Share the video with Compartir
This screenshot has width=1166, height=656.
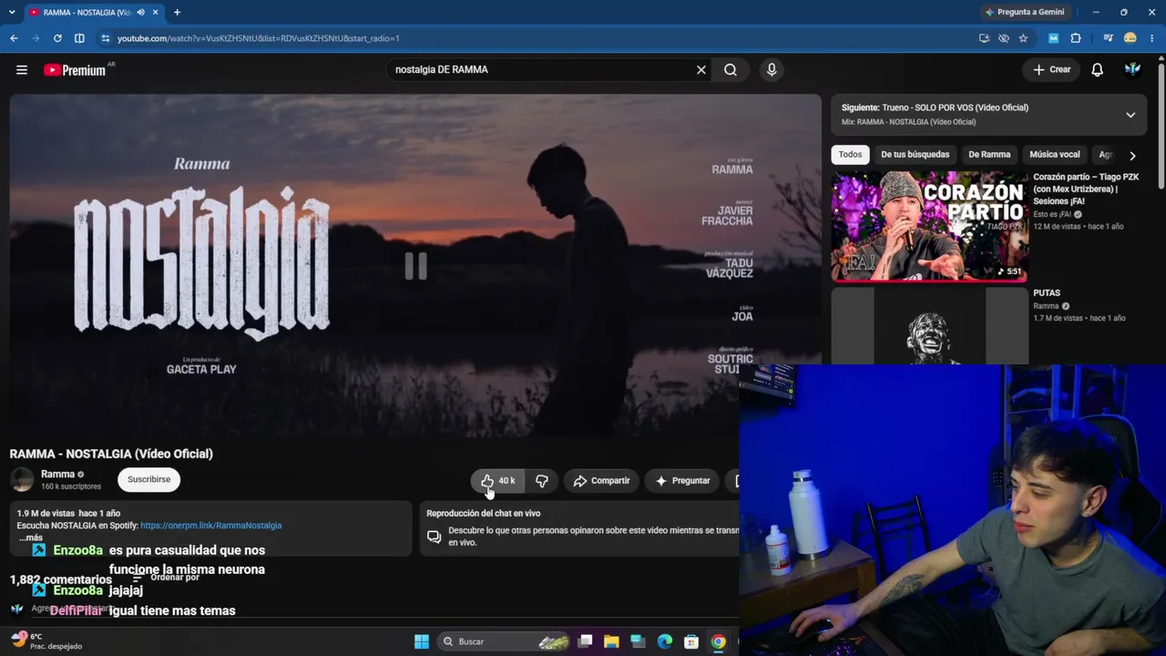(601, 480)
